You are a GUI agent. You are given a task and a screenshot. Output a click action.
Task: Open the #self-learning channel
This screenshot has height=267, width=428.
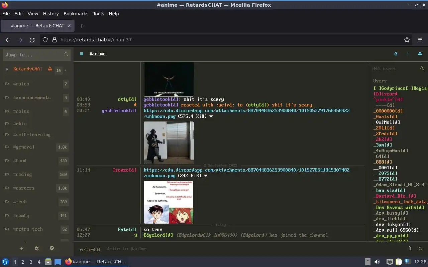[x=37, y=135]
